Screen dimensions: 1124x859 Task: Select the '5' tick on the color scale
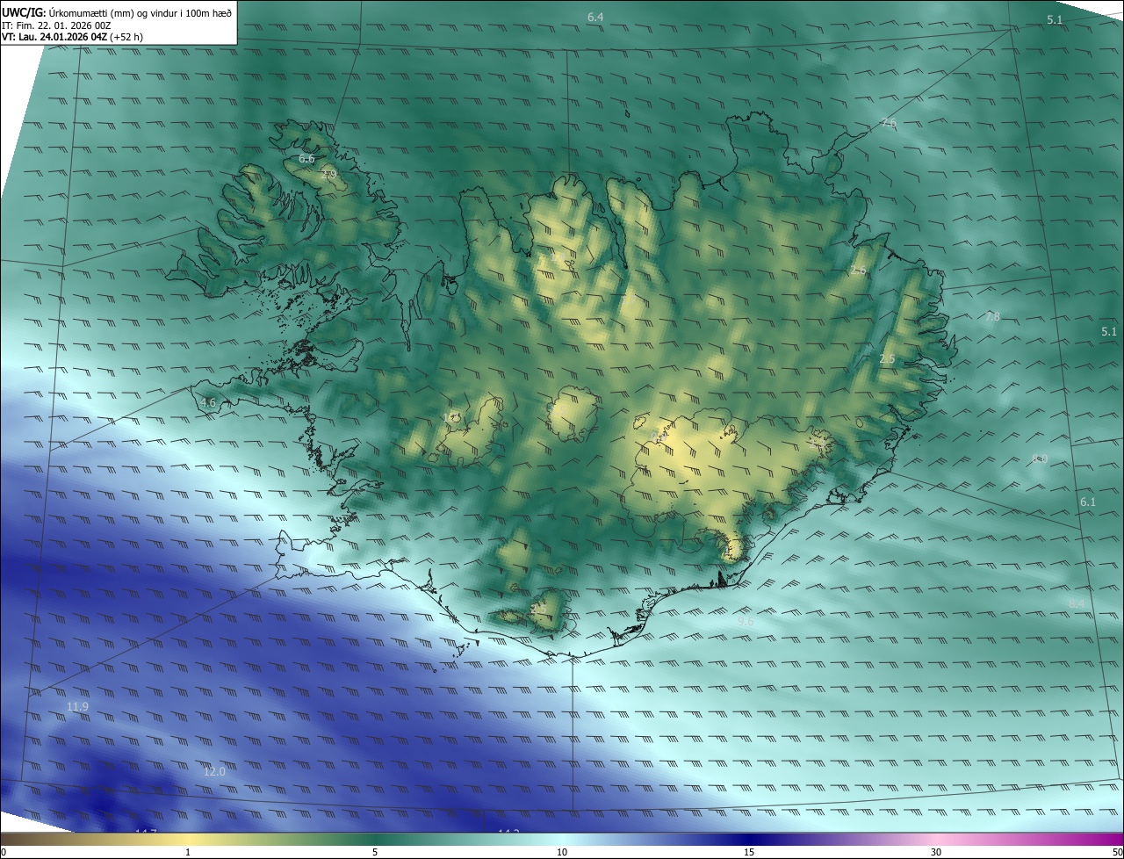click(375, 852)
